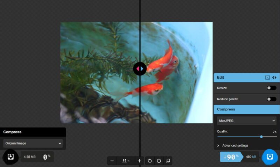Enable the Reduce palette toggle

point(272,99)
